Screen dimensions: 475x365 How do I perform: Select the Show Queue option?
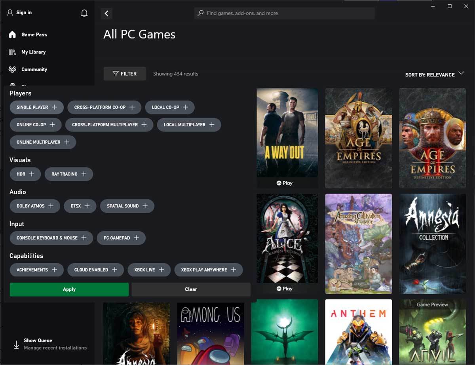pyautogui.click(x=38, y=340)
